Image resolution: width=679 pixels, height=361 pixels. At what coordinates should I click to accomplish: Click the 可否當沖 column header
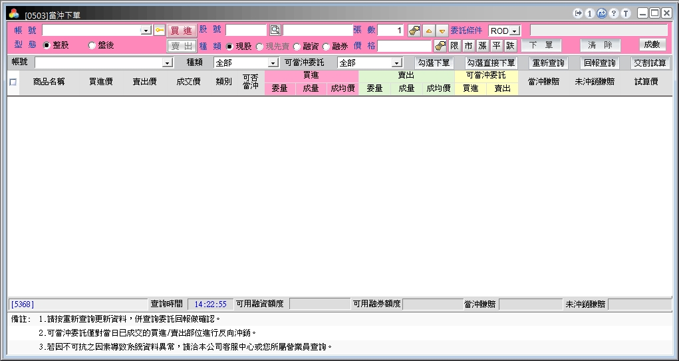coord(251,81)
